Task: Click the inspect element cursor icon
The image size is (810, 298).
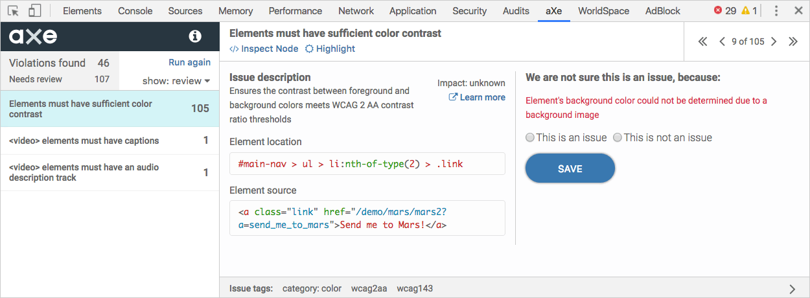Action: (13, 10)
